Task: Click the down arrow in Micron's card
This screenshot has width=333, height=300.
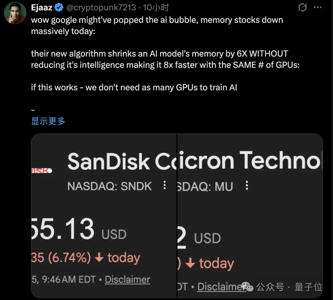Action: point(191,263)
